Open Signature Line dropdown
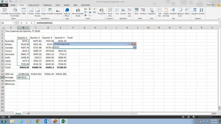This screenshot has height=124, width=221. click(x=180, y=12)
